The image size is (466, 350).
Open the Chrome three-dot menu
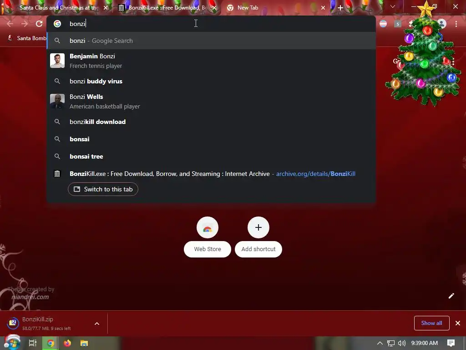pos(456,24)
